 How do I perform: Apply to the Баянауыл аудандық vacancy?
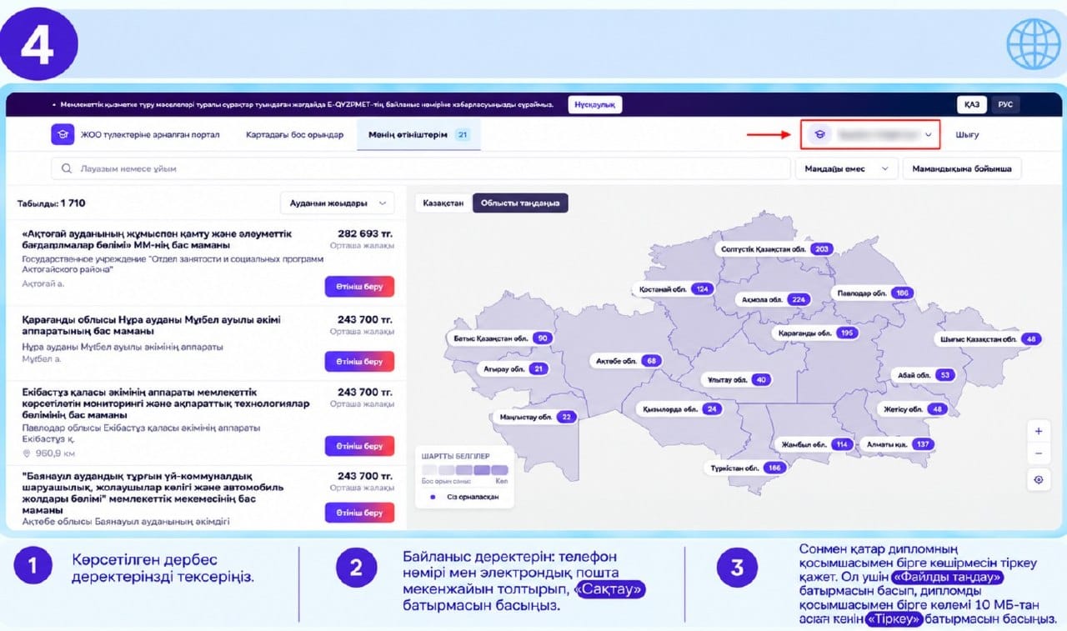(x=359, y=513)
